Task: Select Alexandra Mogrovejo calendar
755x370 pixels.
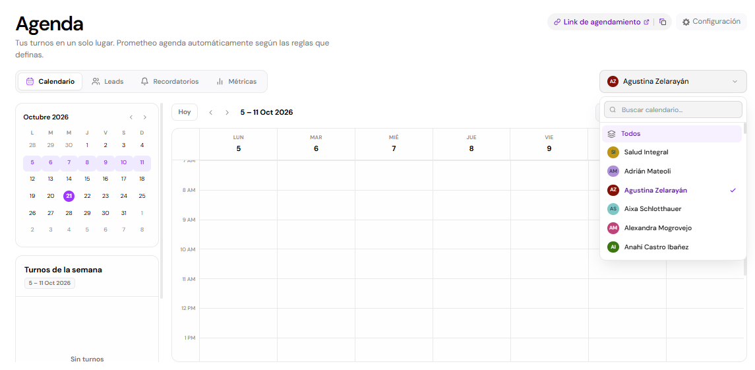Action: pyautogui.click(x=672, y=228)
